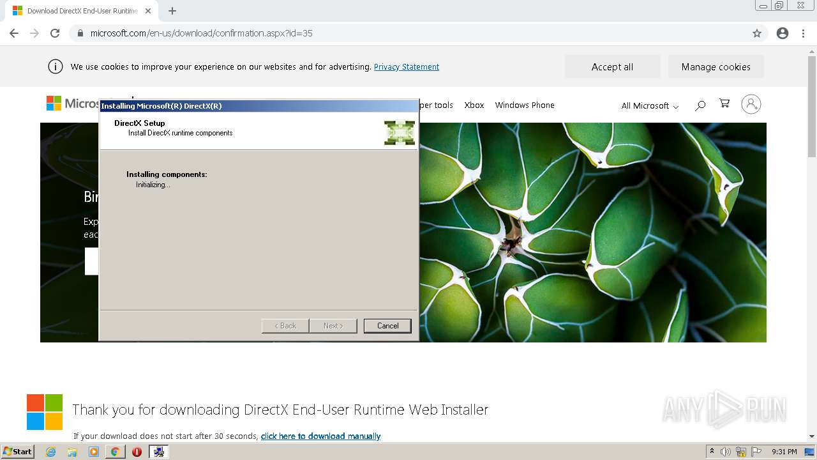Launch Internet Explorer from taskbar

tap(51, 452)
